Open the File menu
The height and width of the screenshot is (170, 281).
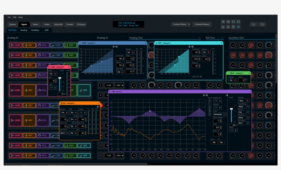pos(9,17)
